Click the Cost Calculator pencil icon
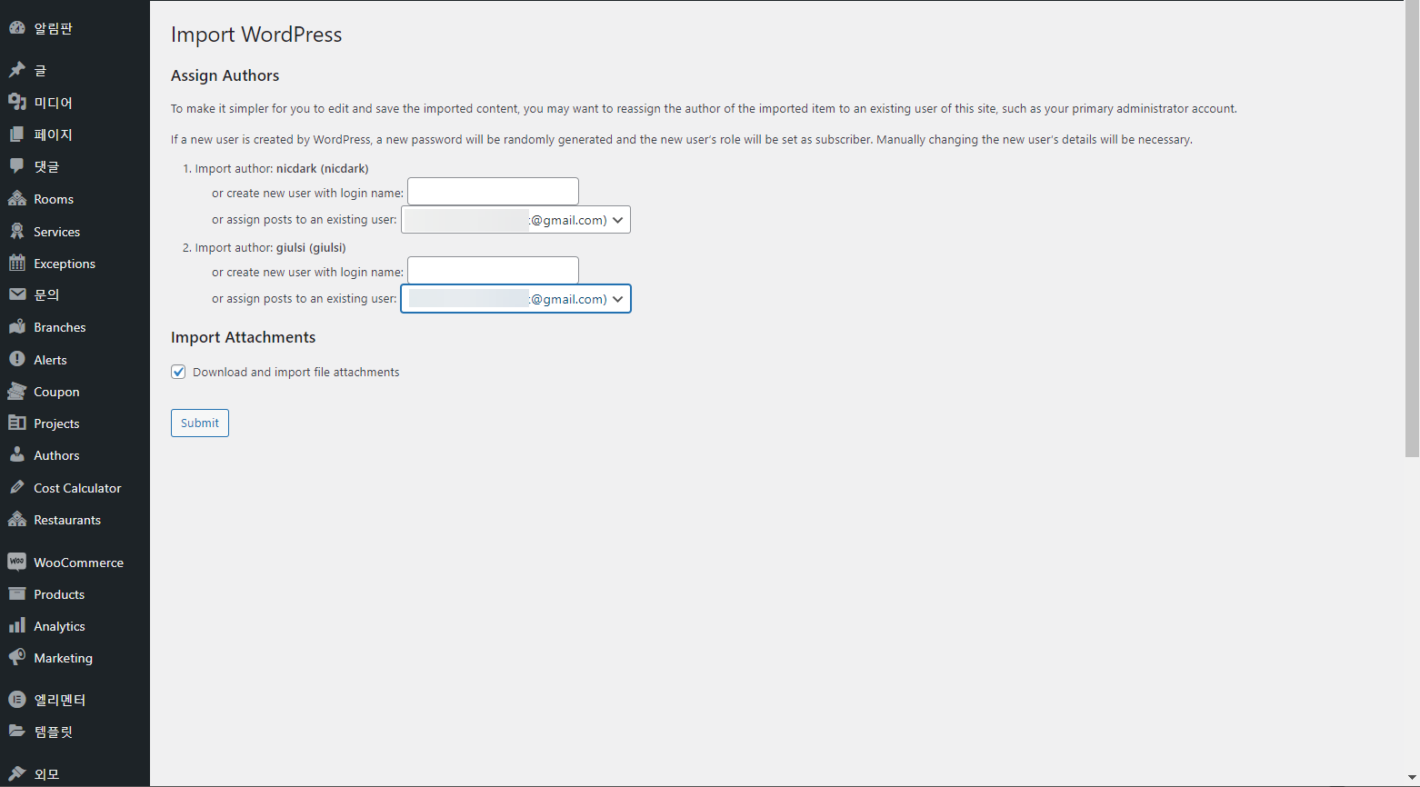 tap(16, 488)
